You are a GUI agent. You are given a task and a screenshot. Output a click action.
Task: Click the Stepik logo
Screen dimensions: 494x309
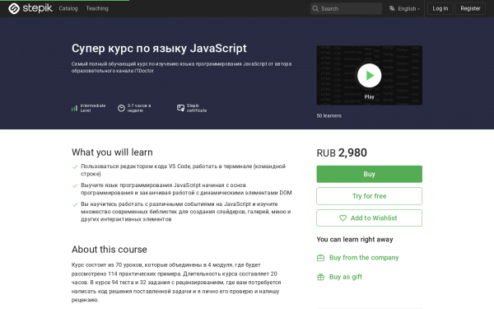30,8
